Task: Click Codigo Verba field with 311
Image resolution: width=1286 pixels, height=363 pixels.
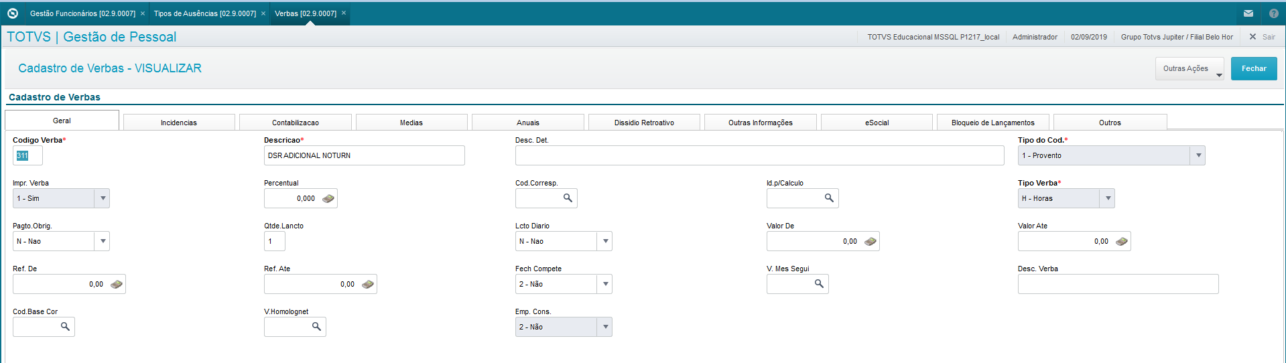Action: (x=27, y=155)
